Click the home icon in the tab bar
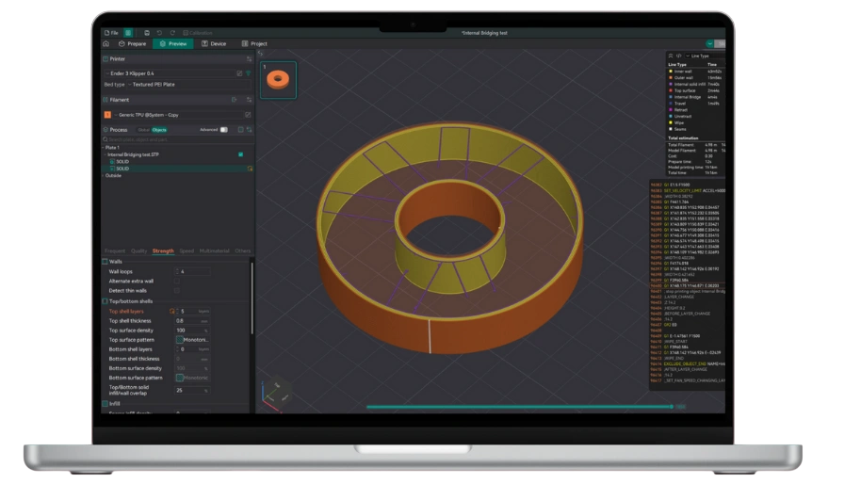 click(106, 43)
